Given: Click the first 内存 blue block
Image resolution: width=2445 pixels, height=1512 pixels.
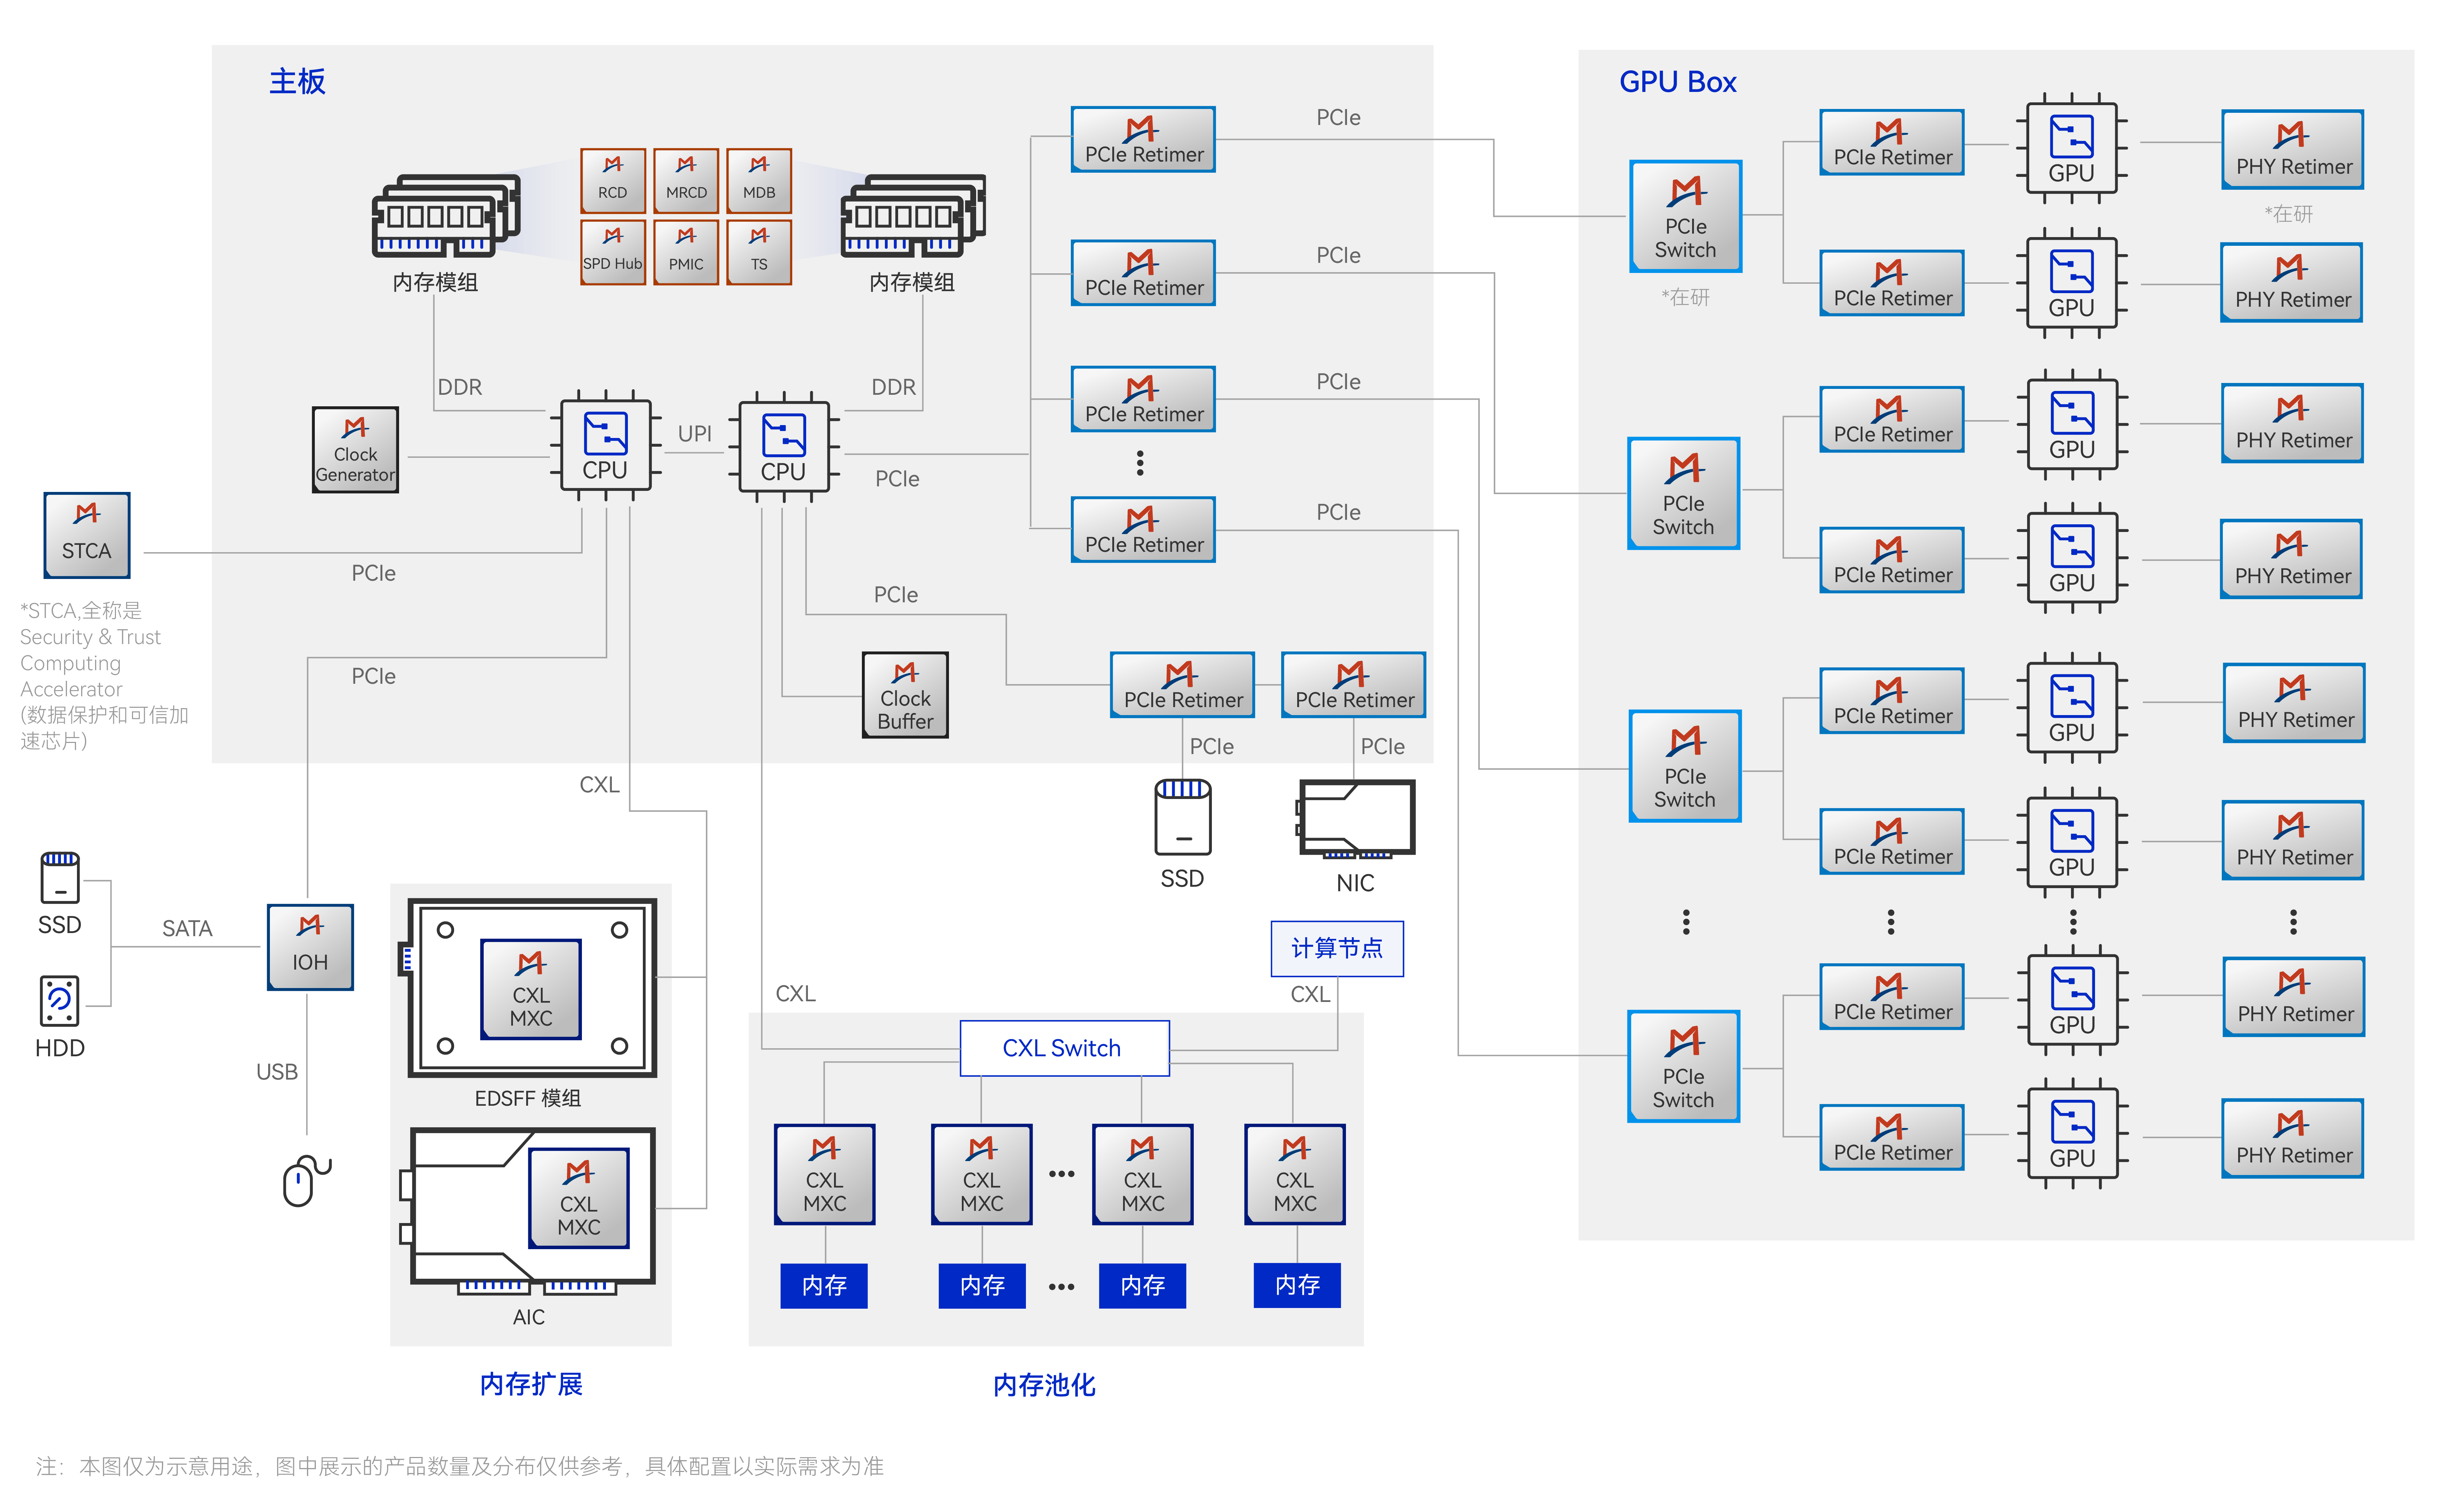Looking at the screenshot, I should click(824, 1285).
